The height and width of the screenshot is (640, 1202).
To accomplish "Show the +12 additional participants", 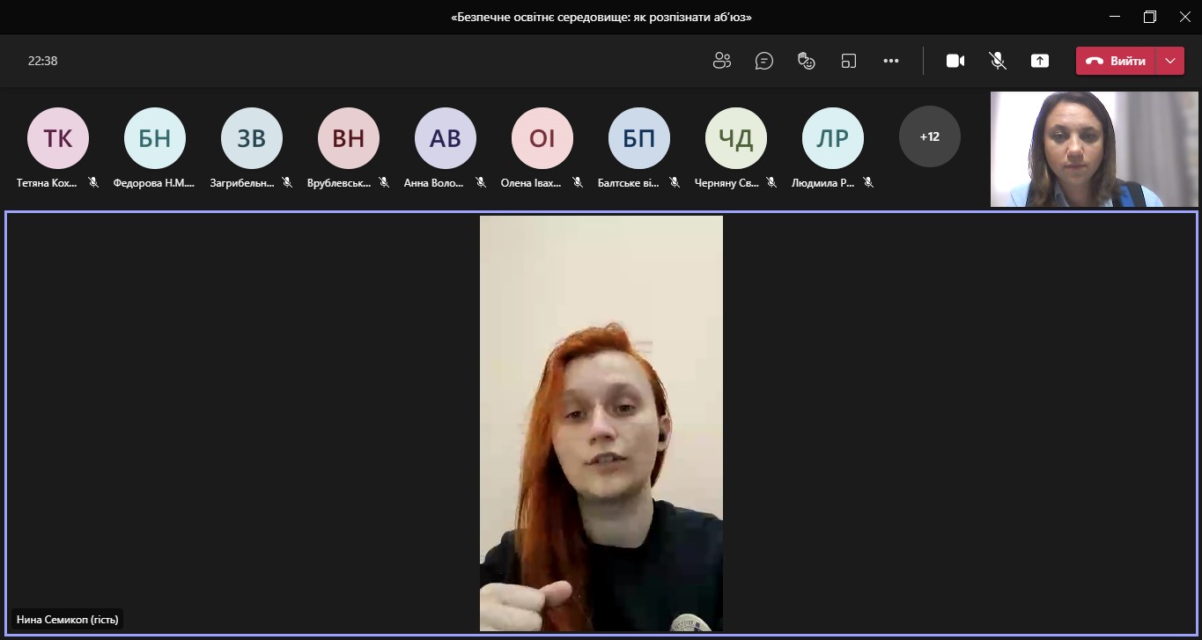I will point(929,136).
